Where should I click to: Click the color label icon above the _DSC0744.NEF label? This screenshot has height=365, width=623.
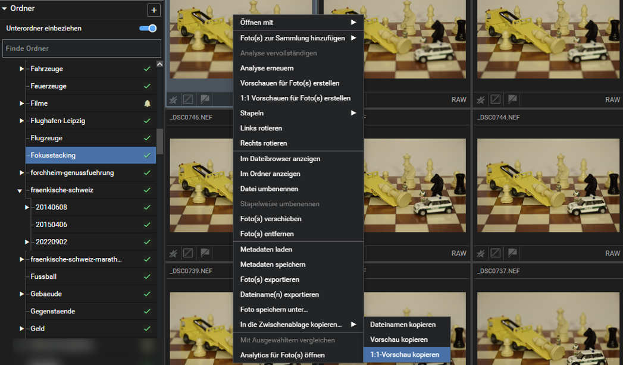pyautogui.click(x=496, y=100)
